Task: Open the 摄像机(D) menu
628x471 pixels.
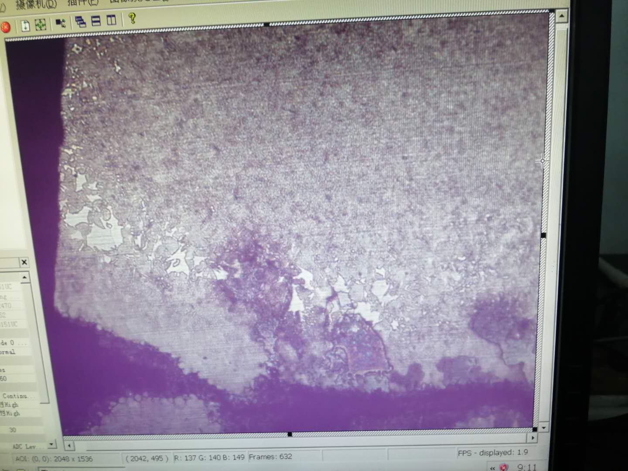Action: pyautogui.click(x=37, y=5)
